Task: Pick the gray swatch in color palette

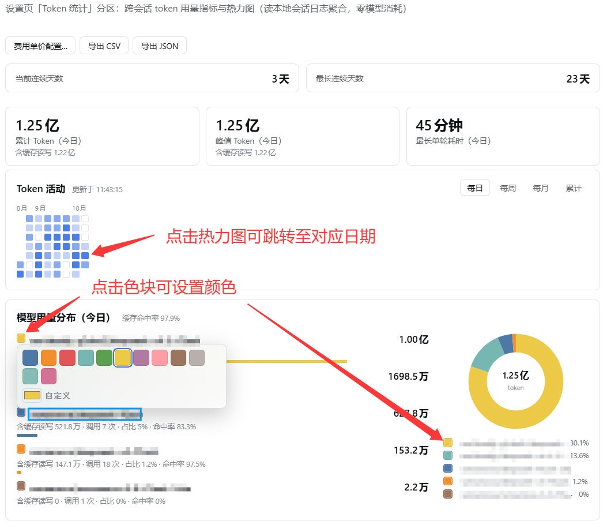Action: click(197, 358)
